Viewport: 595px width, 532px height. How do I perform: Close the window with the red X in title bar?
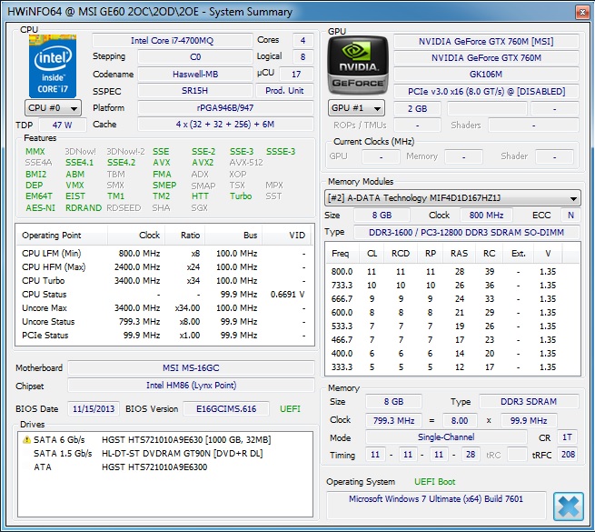coord(582,12)
